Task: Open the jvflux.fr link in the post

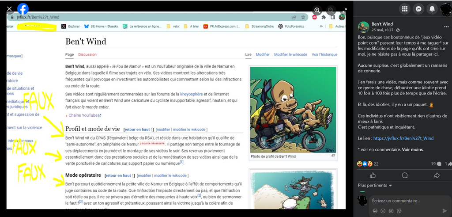Action: (403, 138)
